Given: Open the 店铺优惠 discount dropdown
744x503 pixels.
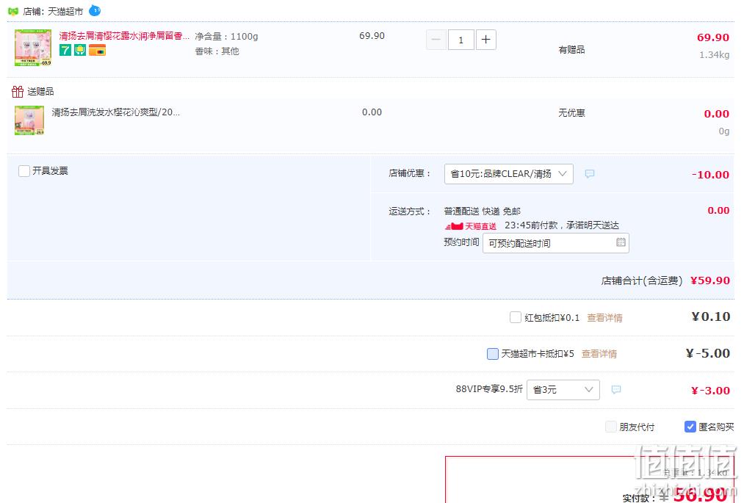Looking at the screenshot, I should pyautogui.click(x=509, y=174).
